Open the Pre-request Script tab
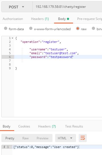The height and width of the screenshot is (155, 102). tap(89, 19)
